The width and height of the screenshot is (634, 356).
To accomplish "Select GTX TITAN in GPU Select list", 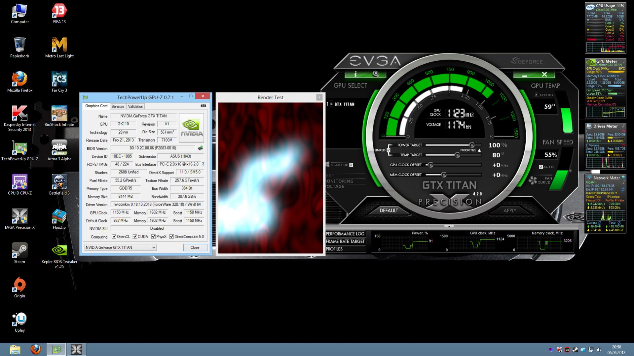I will click(x=344, y=104).
